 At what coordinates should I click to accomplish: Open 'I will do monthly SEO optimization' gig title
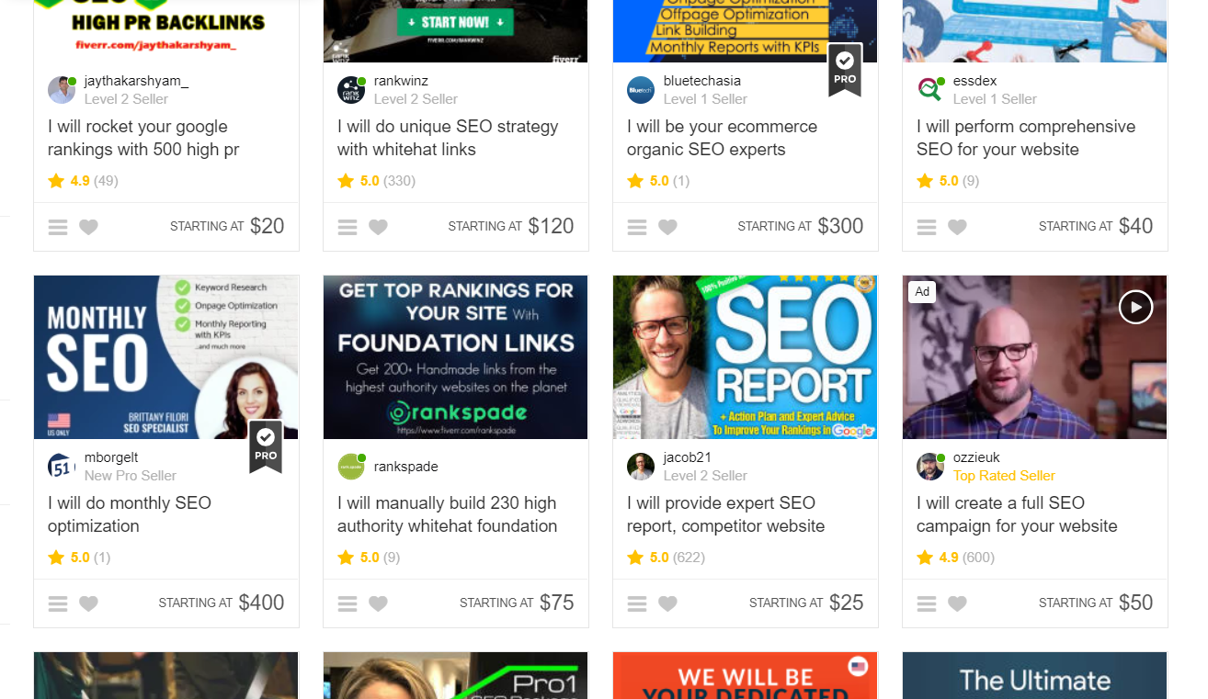tap(130, 514)
